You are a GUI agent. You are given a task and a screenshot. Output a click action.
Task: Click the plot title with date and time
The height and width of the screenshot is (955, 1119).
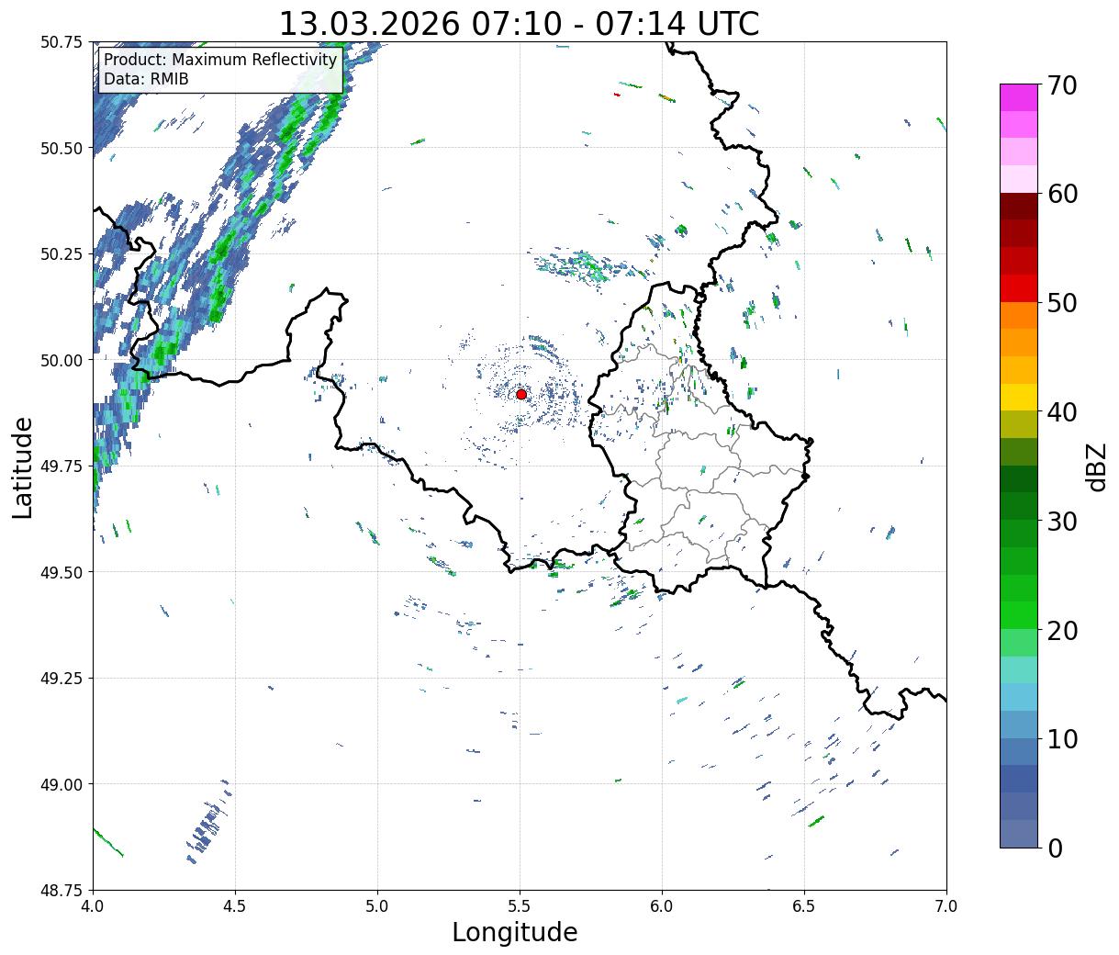519,23
